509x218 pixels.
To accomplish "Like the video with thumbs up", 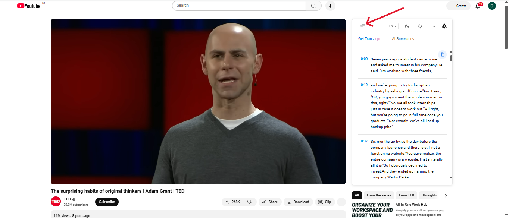I will (233, 202).
